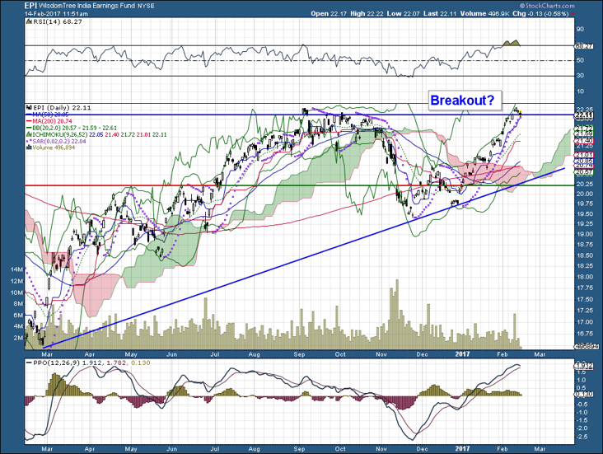Click the Feb label on PPO panel axis

pos(502,448)
